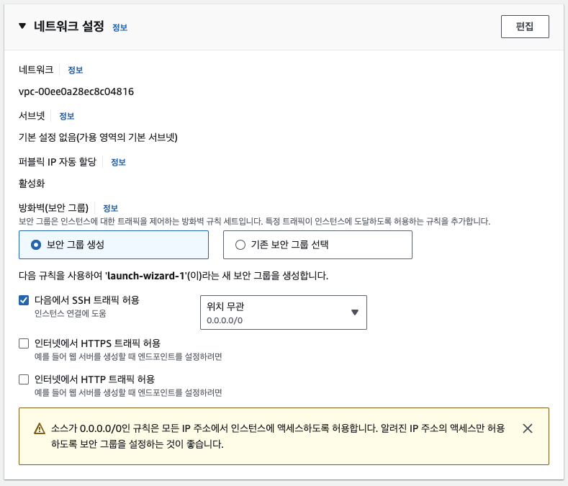This screenshot has height=486, width=568.
Task: Click the 편집 button
Action: [x=525, y=27]
